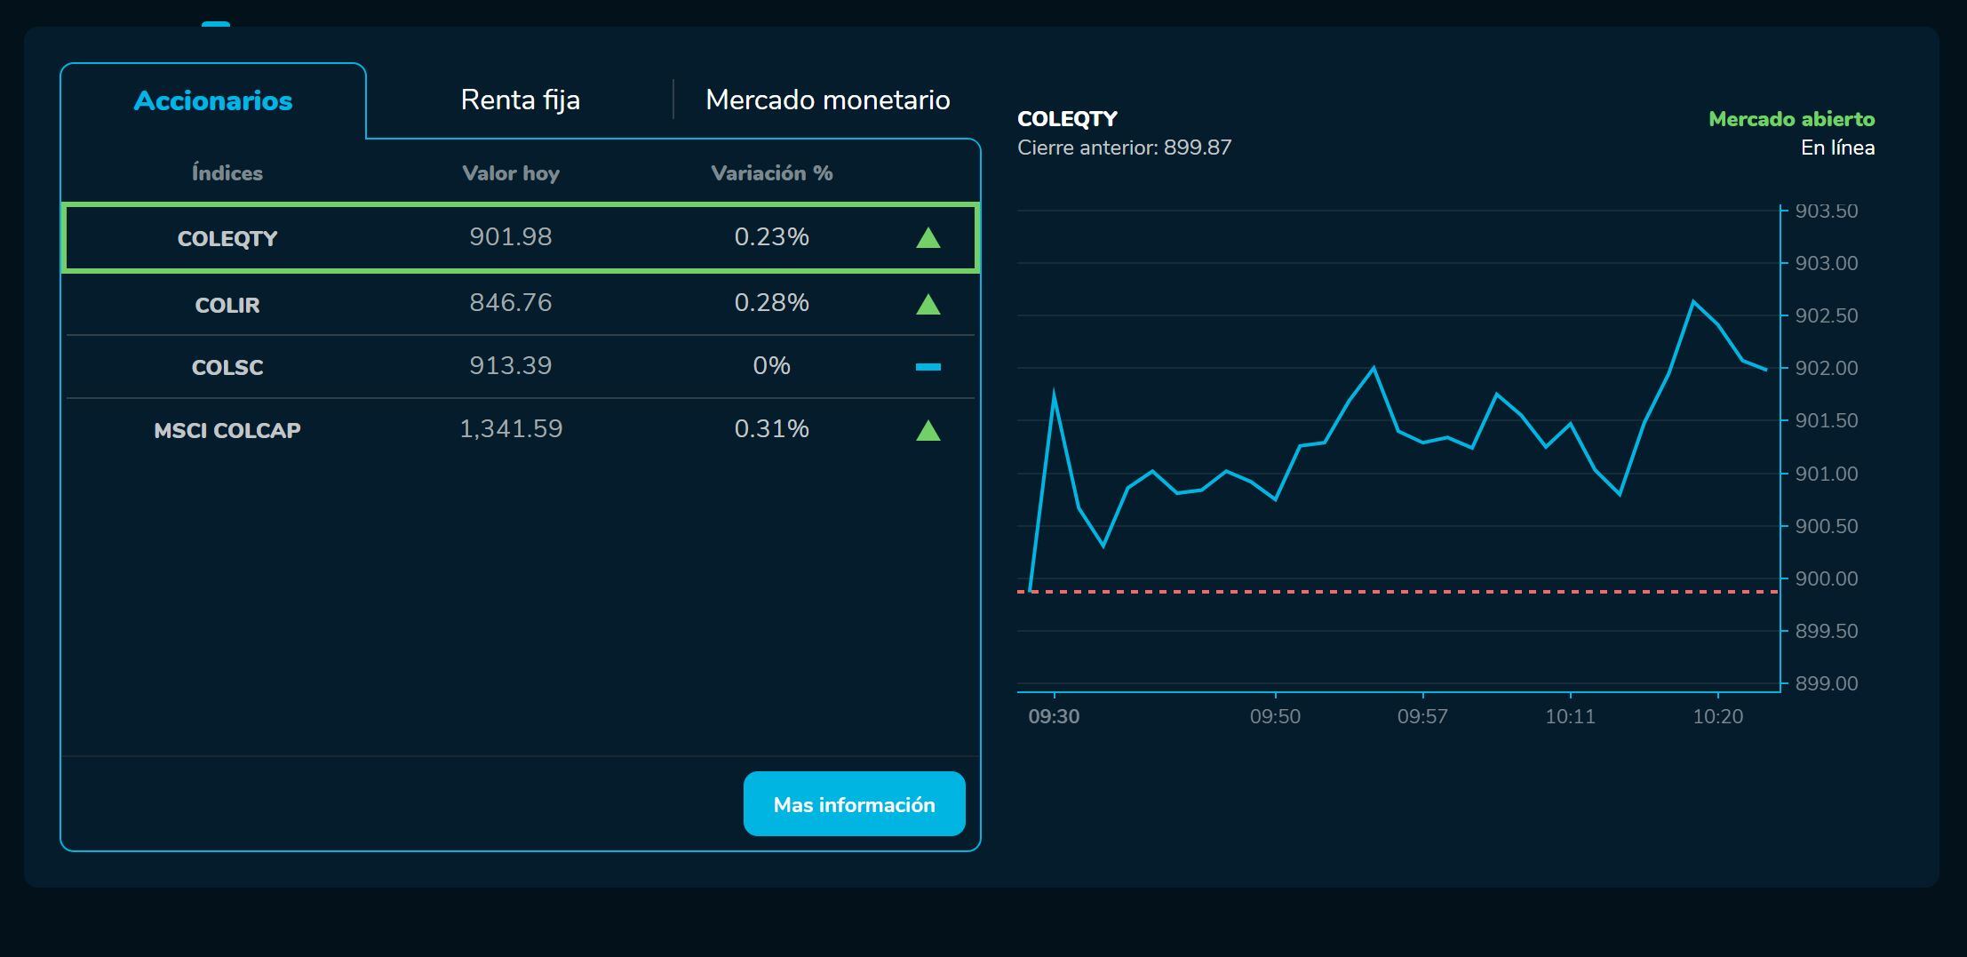The height and width of the screenshot is (957, 1967).
Task: Open the Variación % column header
Action: click(771, 172)
